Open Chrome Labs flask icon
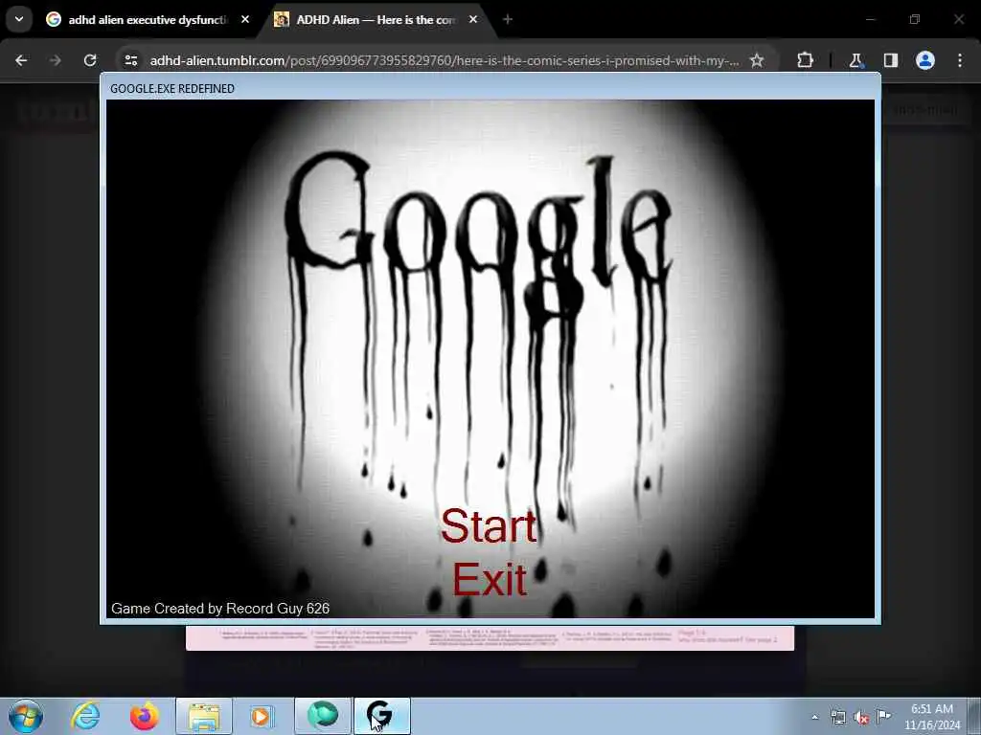This screenshot has width=981, height=735. pyautogui.click(x=856, y=60)
